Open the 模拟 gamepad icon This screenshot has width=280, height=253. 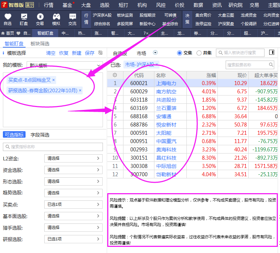pyautogui.click(x=56, y=17)
